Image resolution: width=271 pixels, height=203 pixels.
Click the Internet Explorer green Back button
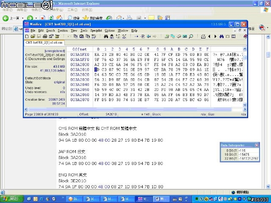coord(6,18)
